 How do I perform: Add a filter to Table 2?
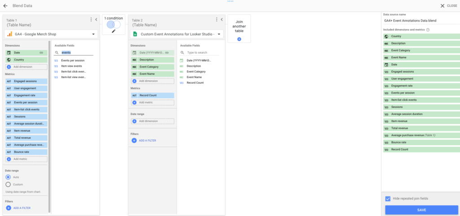click(144, 140)
